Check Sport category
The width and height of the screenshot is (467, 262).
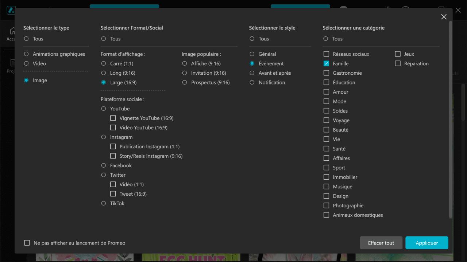coord(327,168)
